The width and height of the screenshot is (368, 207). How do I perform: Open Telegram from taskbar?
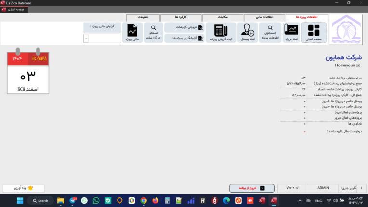(73, 201)
